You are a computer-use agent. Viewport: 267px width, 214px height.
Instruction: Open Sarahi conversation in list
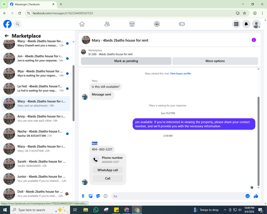[x=36, y=164]
